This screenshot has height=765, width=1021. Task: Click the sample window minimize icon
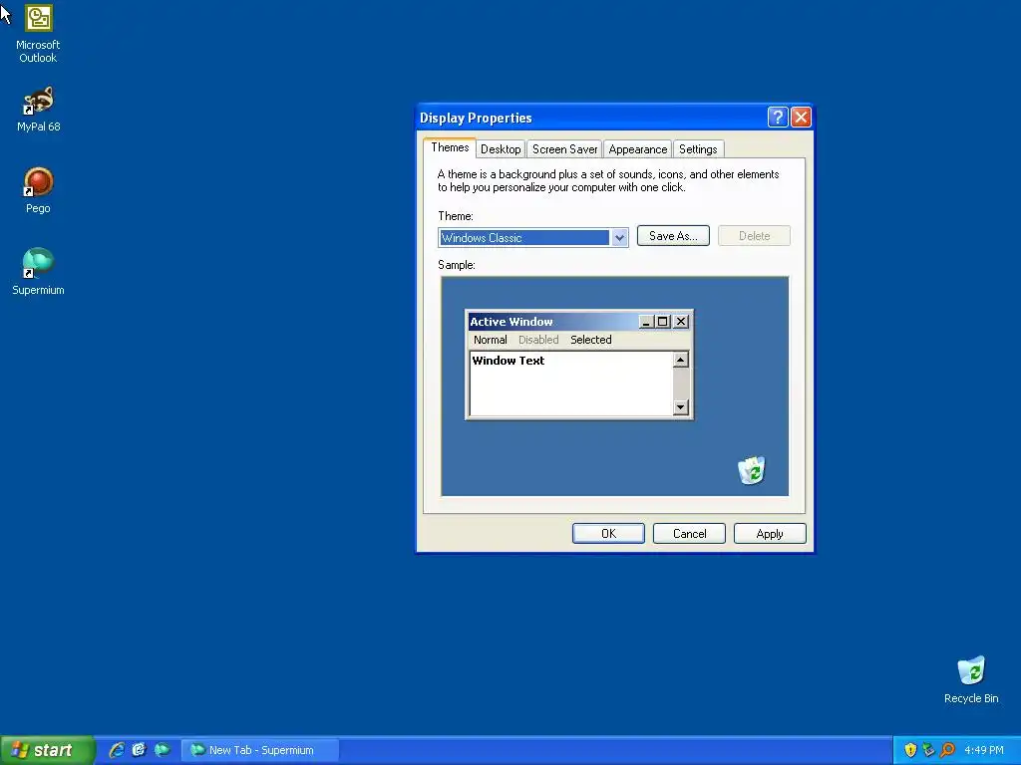tap(646, 322)
